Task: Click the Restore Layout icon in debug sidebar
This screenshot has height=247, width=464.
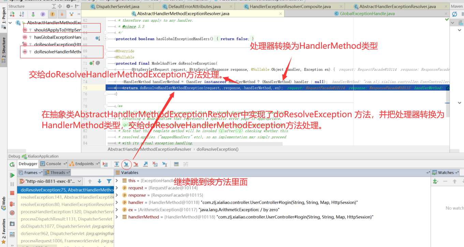Action: (x=12, y=234)
